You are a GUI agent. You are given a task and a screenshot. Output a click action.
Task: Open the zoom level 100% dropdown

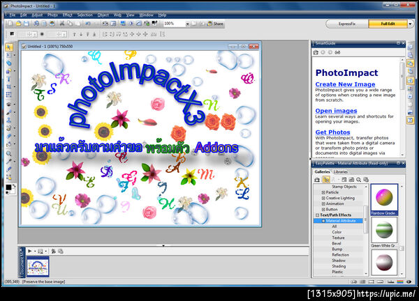pos(187,24)
